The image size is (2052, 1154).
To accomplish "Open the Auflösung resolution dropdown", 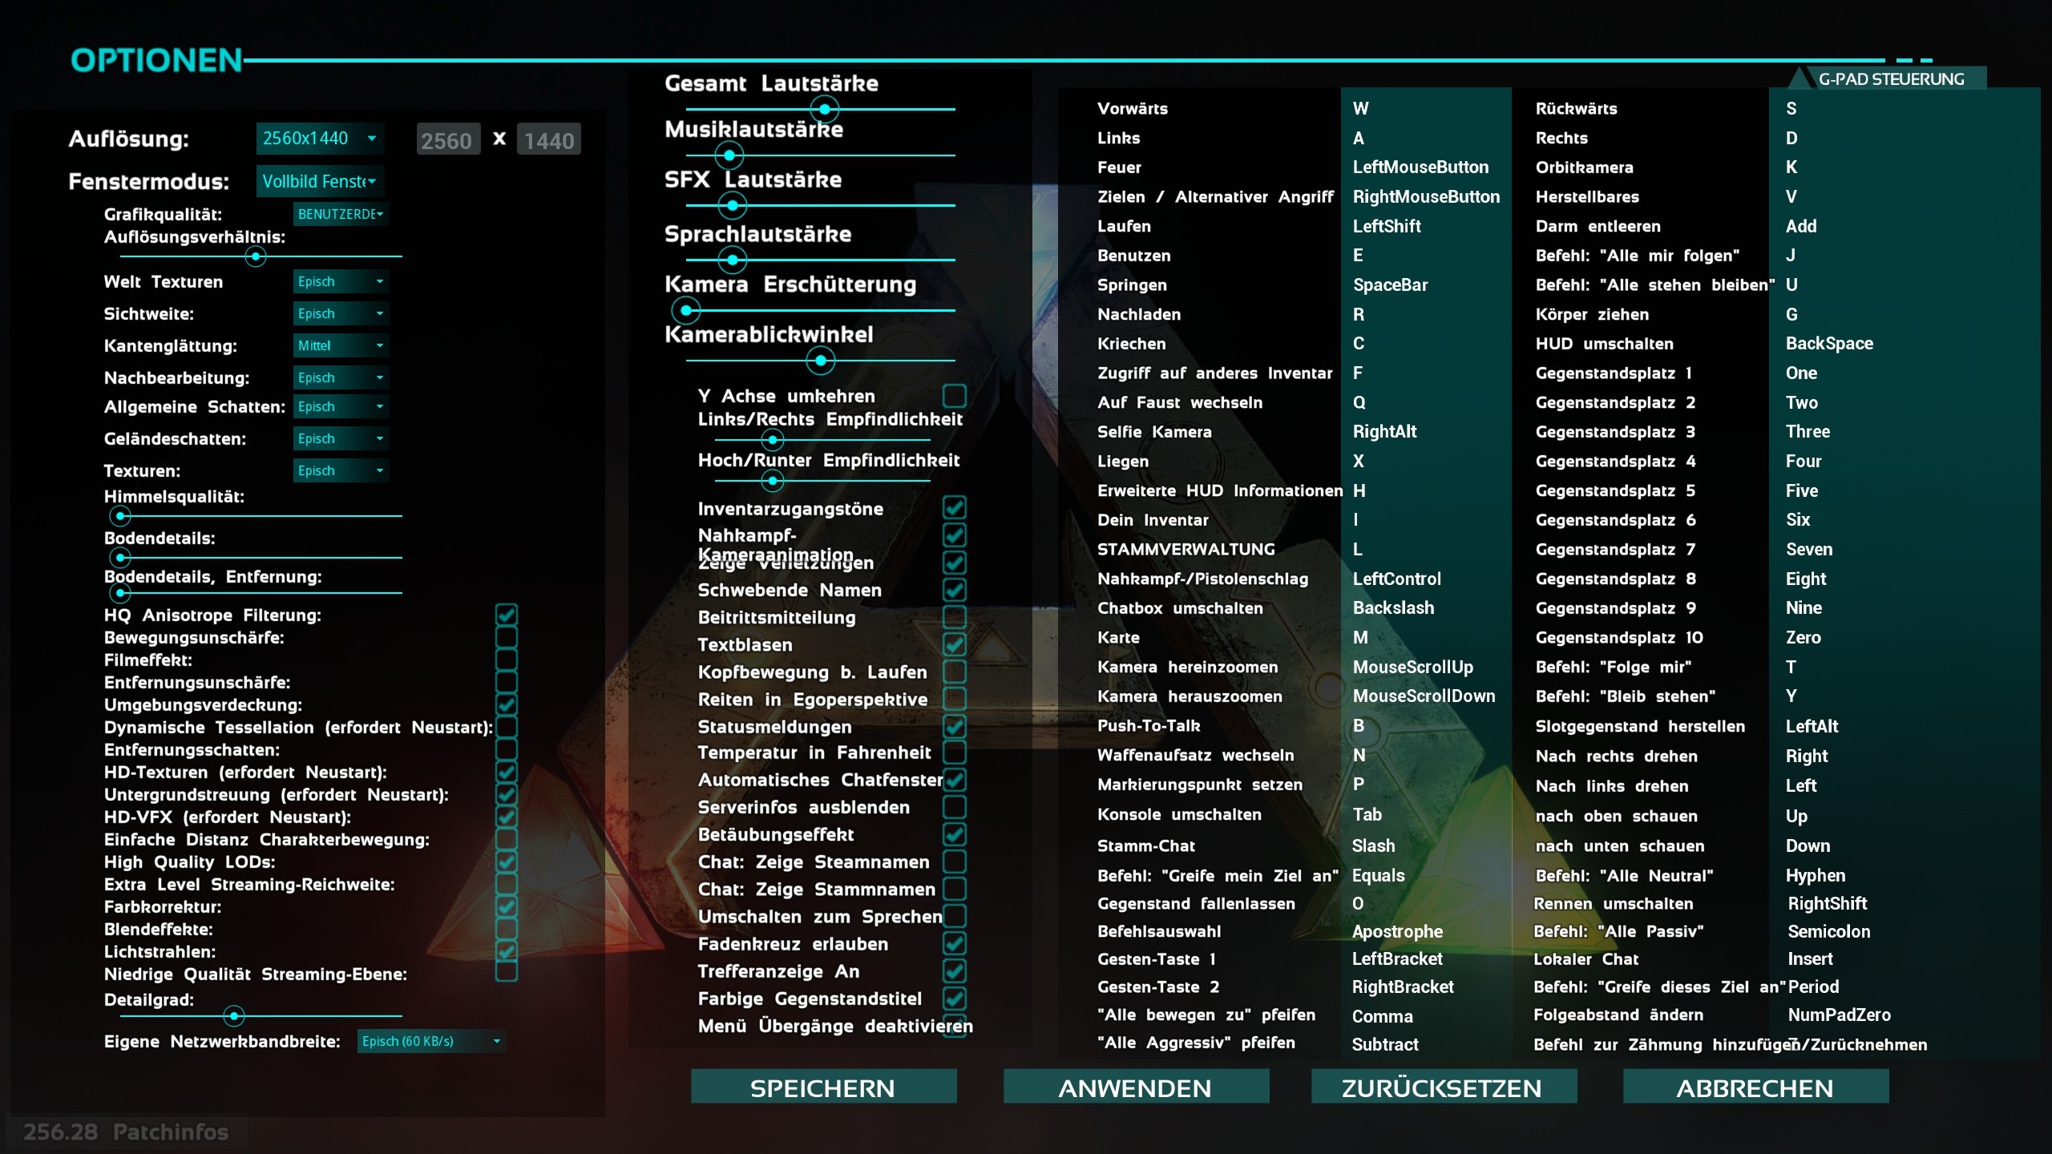I will (x=320, y=139).
